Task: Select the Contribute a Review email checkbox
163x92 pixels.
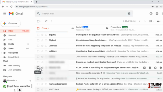Action: coord(38,51)
